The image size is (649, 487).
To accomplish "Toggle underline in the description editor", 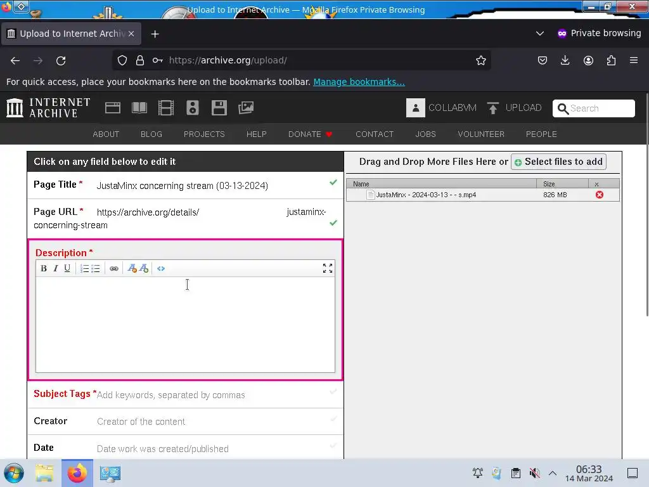I will (x=67, y=268).
